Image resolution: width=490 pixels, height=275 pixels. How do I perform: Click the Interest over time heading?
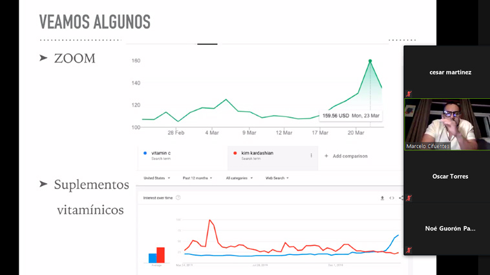tap(158, 198)
